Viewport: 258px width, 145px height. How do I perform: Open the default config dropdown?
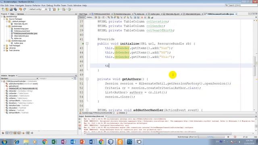[38, 9]
